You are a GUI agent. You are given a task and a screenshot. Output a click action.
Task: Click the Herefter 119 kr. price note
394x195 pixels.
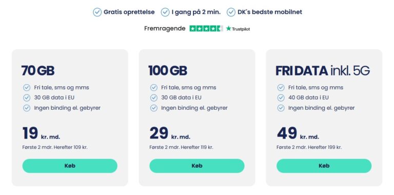coord(197,147)
